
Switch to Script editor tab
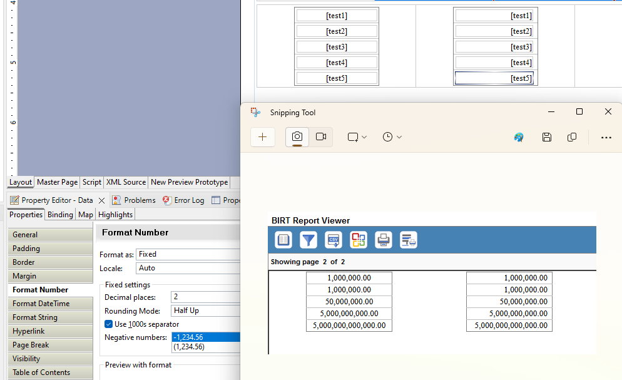(91, 182)
